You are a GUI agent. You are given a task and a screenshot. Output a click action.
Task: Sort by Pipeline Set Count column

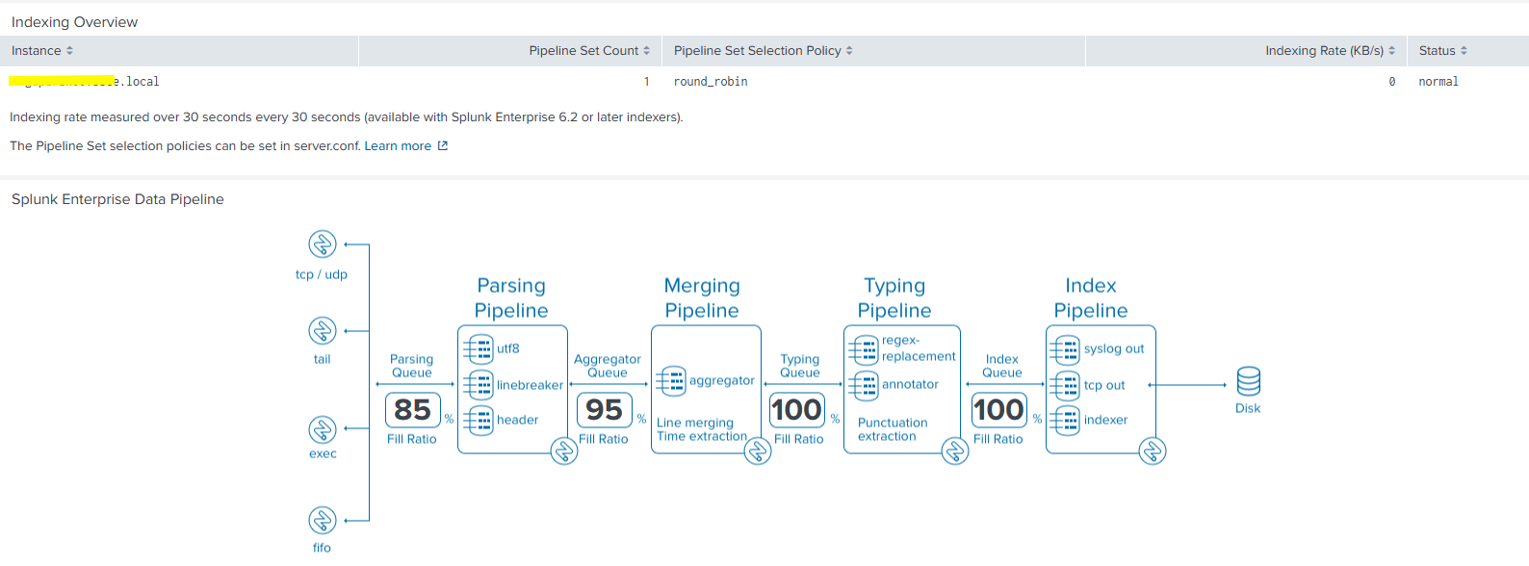tap(588, 51)
